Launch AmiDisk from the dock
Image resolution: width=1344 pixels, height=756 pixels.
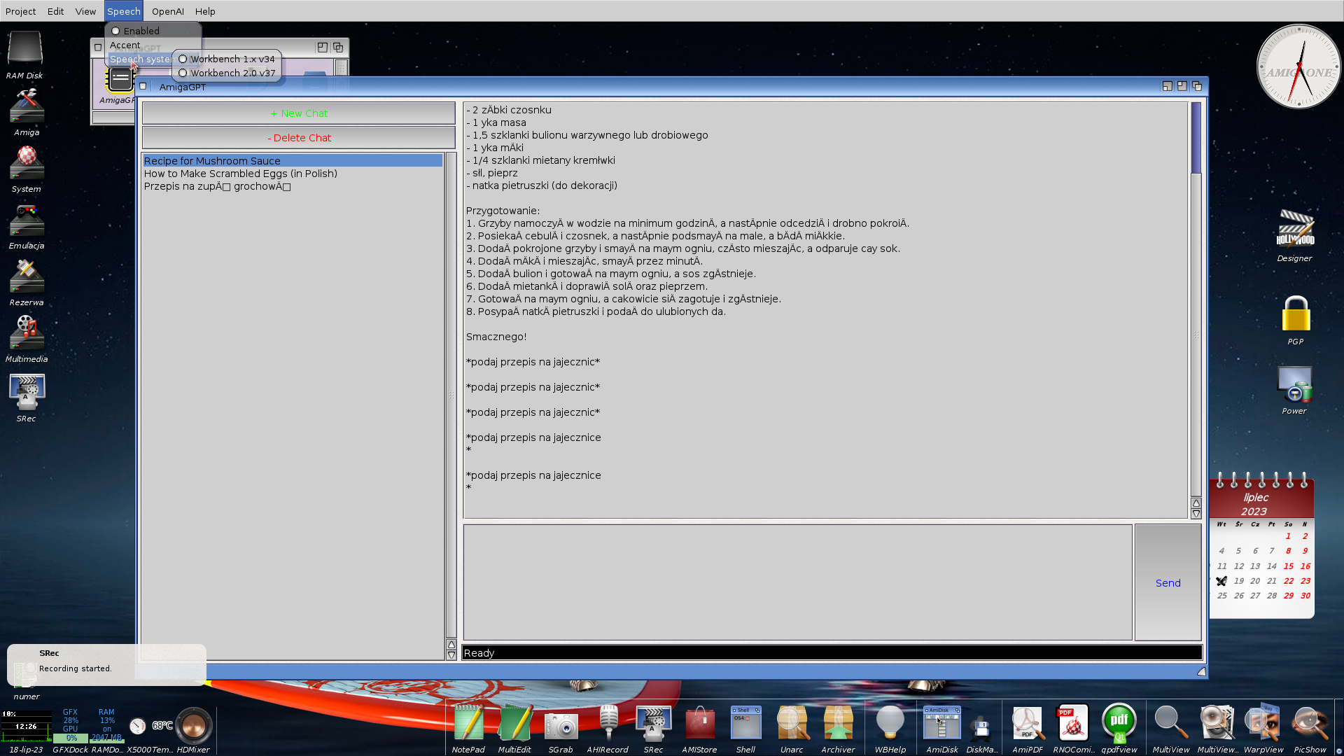click(x=941, y=723)
